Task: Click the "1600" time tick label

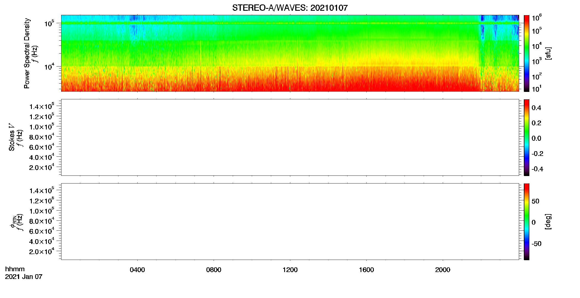Action: point(366,270)
